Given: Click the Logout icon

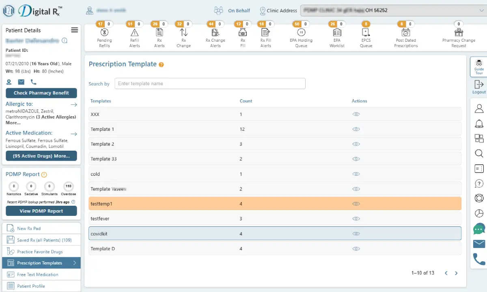Looking at the screenshot, I should [479, 84].
